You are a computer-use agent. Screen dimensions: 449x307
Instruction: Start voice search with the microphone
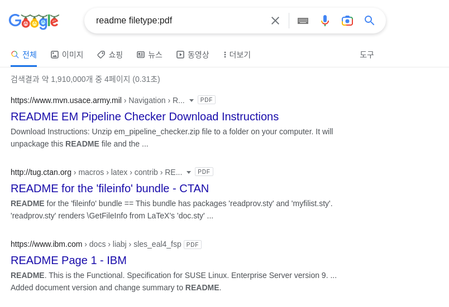324,21
